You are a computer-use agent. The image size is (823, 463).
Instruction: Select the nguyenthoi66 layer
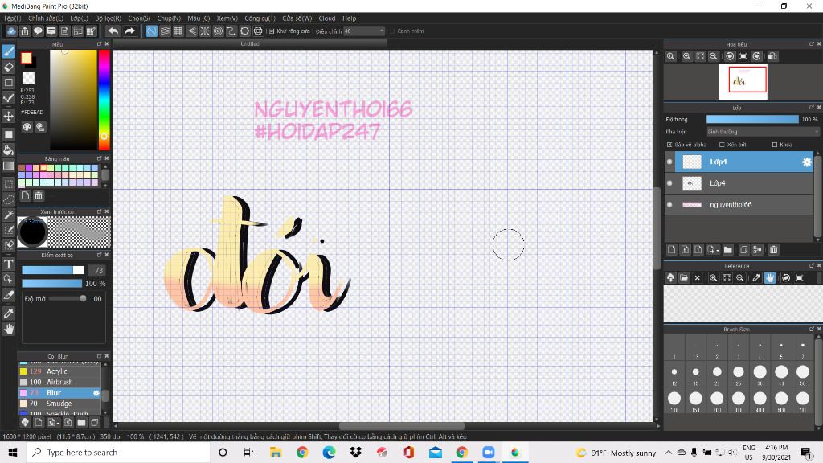pos(739,205)
